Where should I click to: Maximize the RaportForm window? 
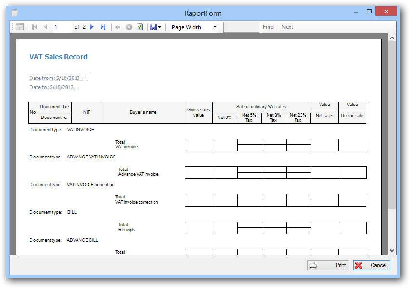coord(369,11)
